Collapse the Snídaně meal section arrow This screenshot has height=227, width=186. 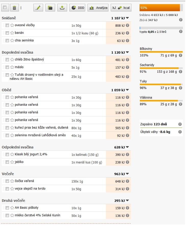pos(128,18)
